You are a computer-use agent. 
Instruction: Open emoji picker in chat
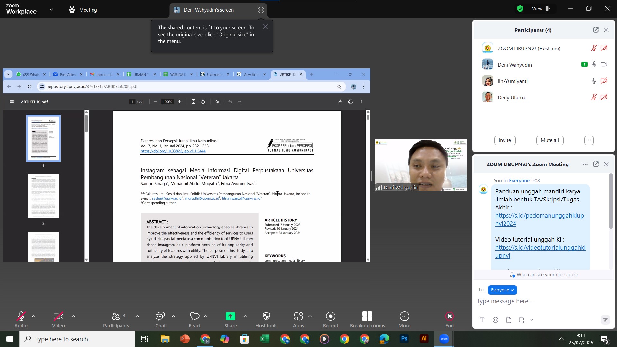tap(496, 320)
